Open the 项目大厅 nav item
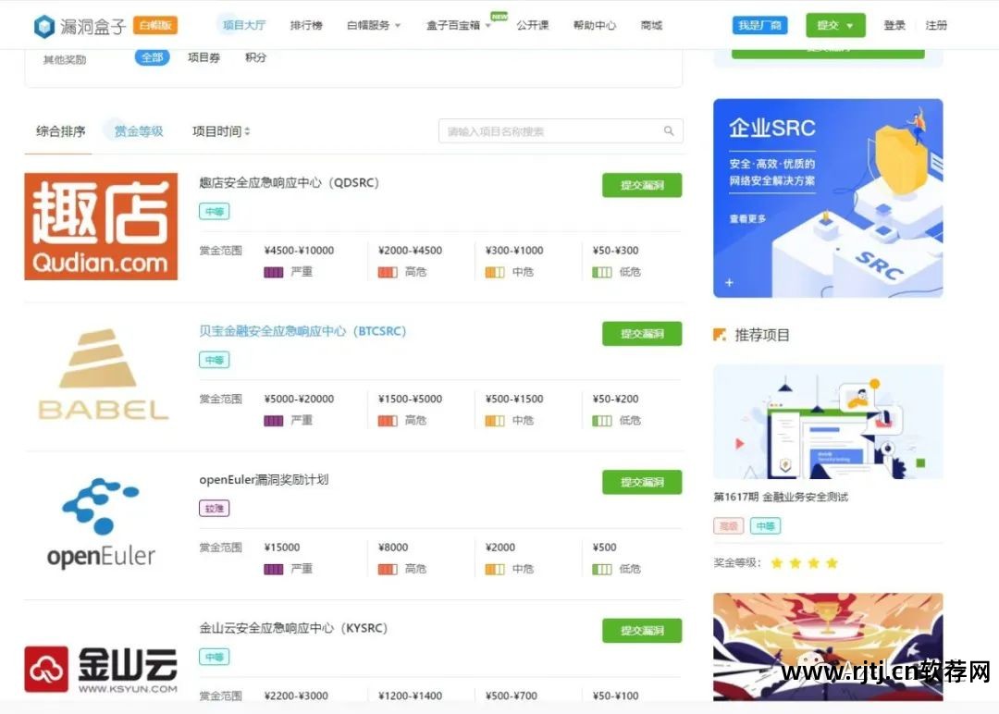Screen dimensions: 999x714 (244, 26)
